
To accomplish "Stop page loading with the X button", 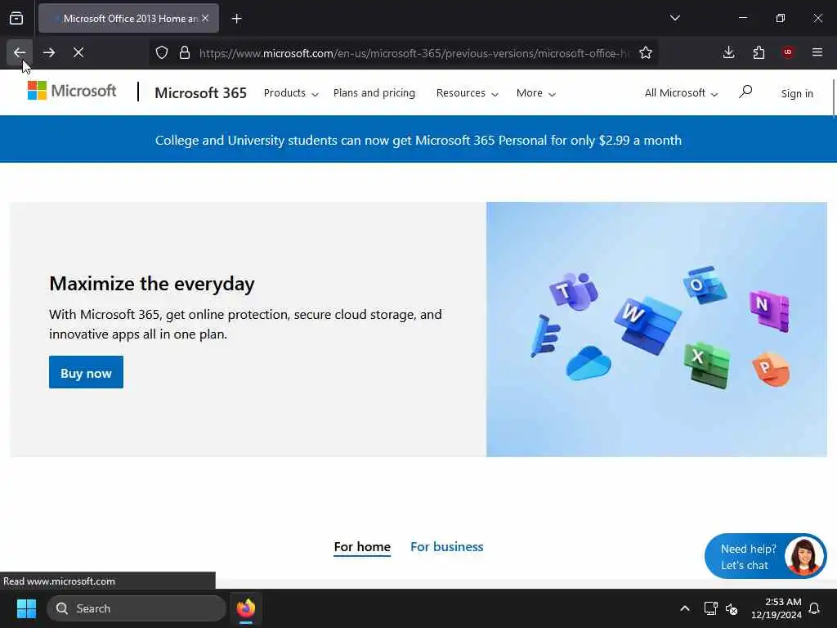I will click(x=78, y=52).
